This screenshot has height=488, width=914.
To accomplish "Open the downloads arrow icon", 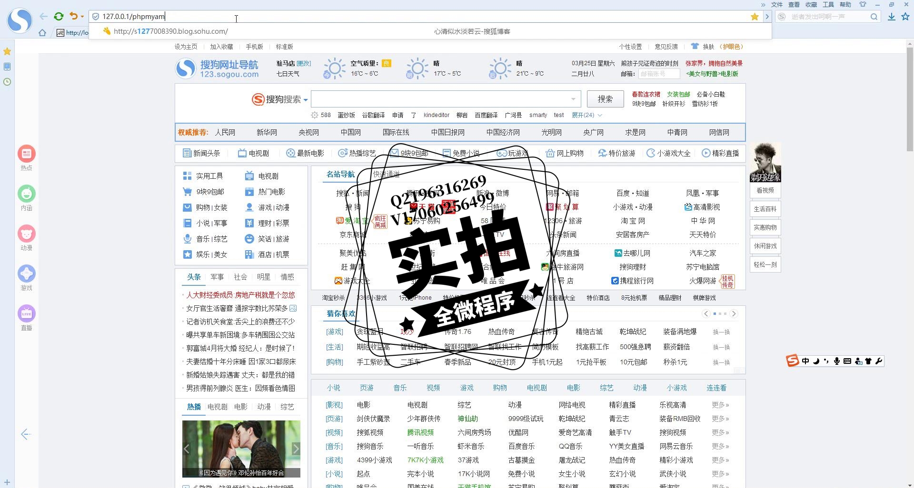I will click(892, 17).
